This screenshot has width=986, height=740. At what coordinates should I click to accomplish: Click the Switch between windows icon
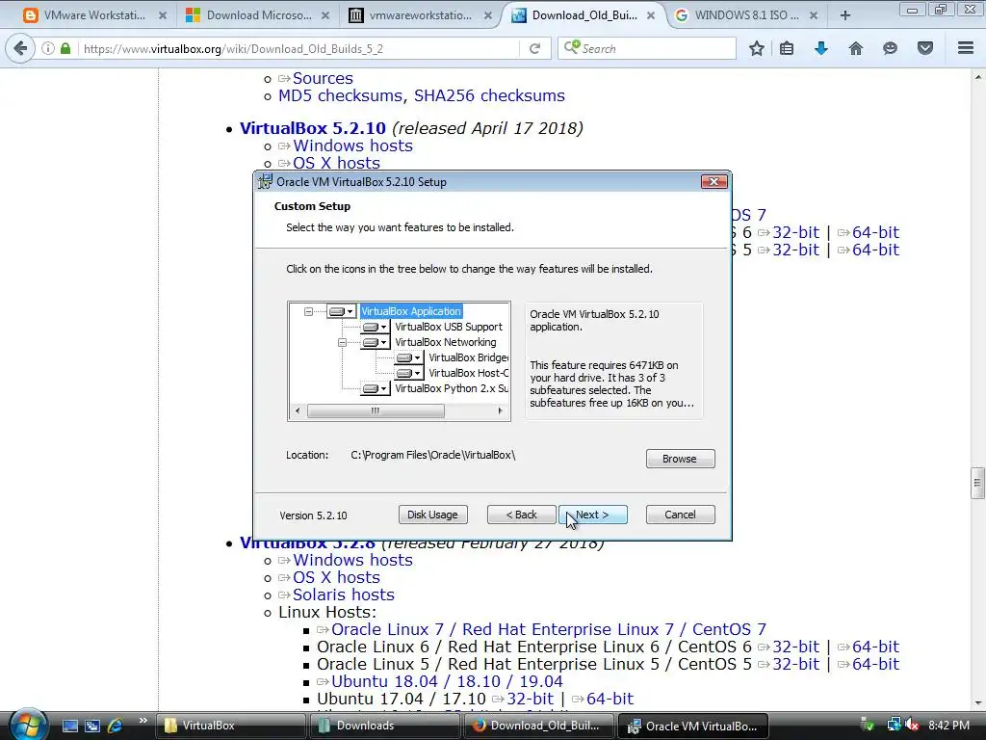pos(92,726)
